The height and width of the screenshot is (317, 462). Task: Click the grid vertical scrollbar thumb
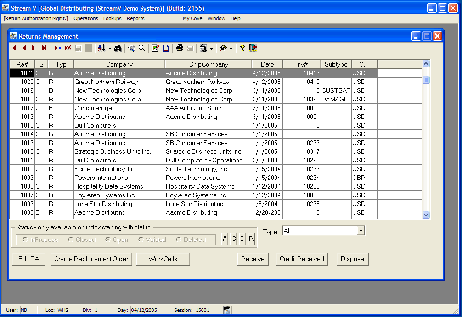click(426, 80)
